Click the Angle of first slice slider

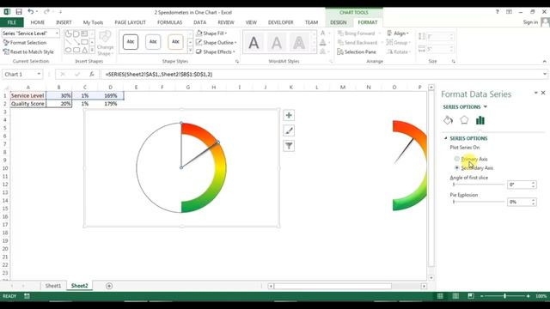point(479,185)
